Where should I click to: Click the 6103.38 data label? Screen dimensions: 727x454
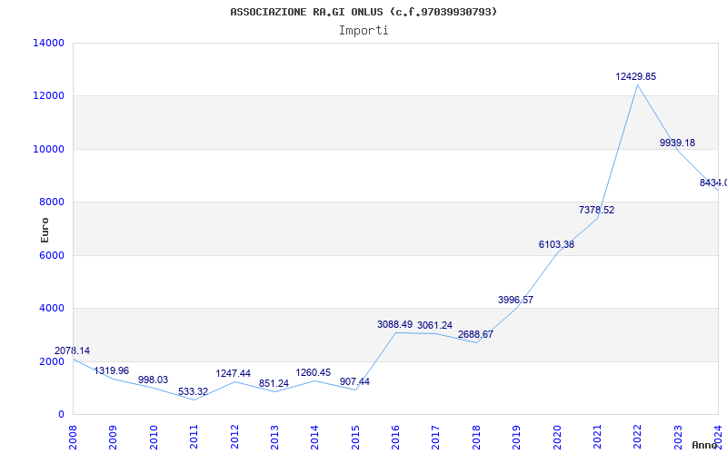[x=556, y=244]
